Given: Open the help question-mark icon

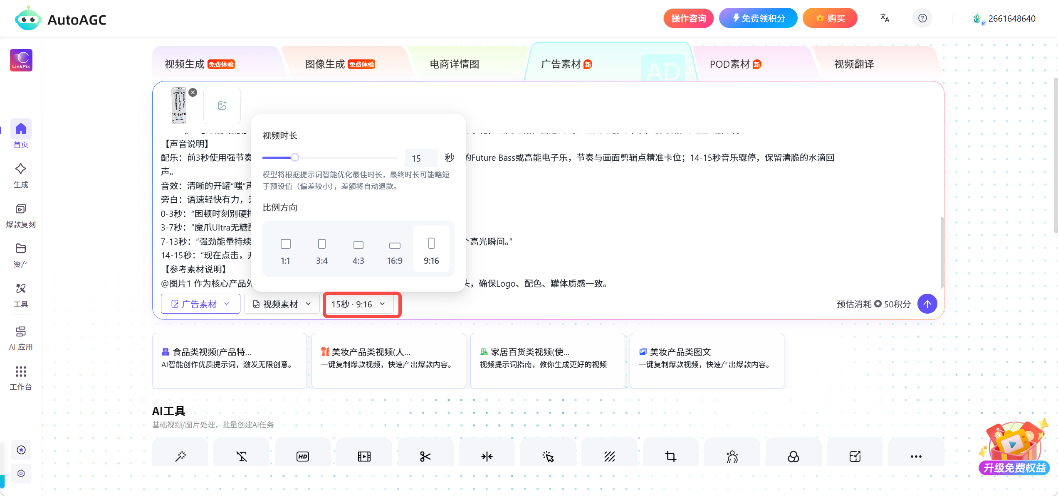Looking at the screenshot, I should click(x=922, y=18).
